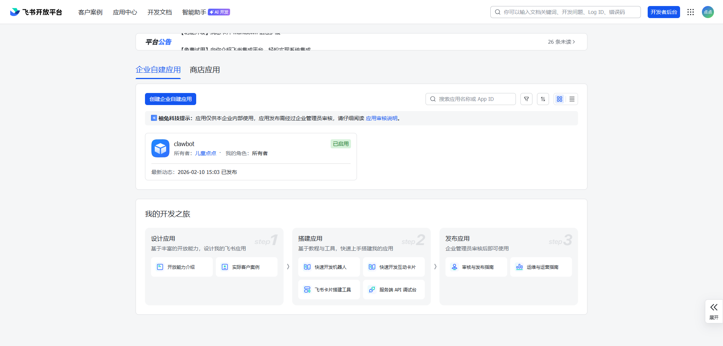Image resolution: width=723 pixels, height=346 pixels.
Task: Click 创建企业自建应用 button
Action: pos(171,99)
